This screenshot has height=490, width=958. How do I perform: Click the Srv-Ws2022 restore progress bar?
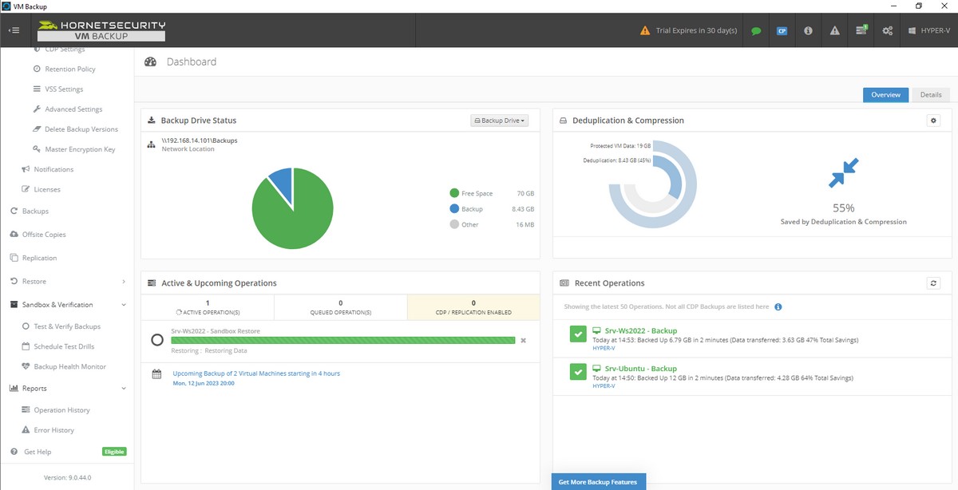[343, 339]
